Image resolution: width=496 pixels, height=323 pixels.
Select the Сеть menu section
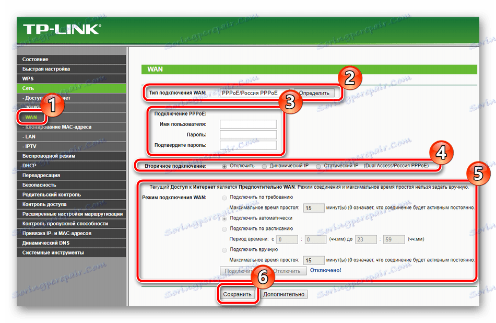(71, 88)
